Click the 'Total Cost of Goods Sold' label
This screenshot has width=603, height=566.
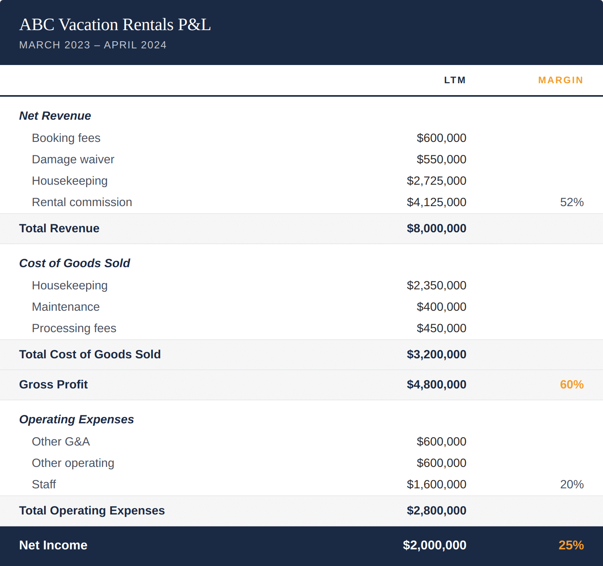[90, 354]
